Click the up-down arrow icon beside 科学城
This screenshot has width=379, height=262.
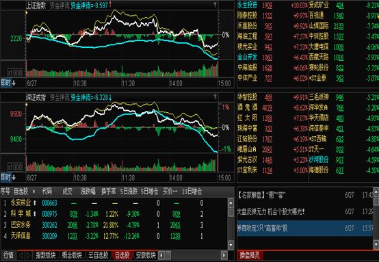[35, 213]
